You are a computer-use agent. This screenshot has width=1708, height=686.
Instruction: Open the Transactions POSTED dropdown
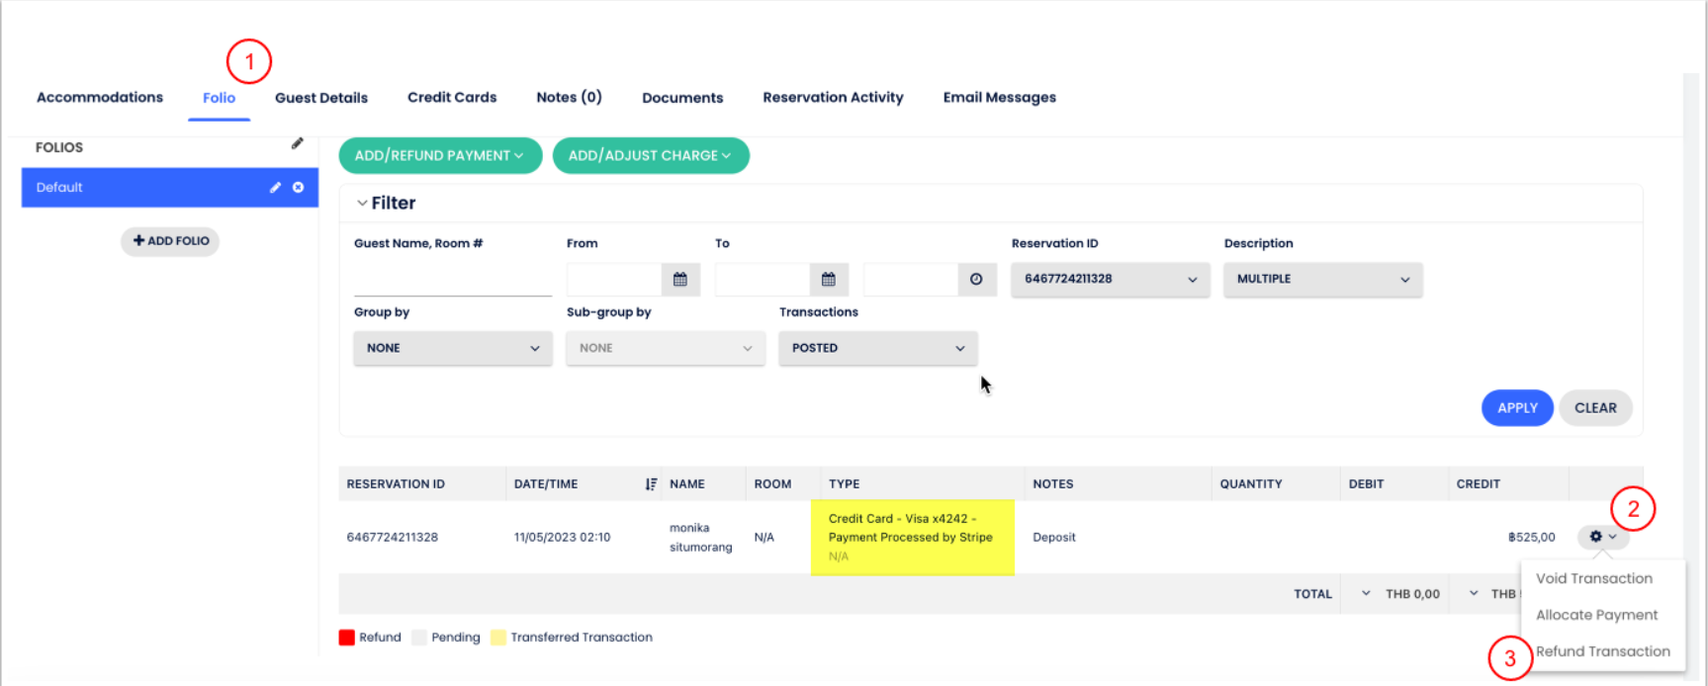coord(877,348)
